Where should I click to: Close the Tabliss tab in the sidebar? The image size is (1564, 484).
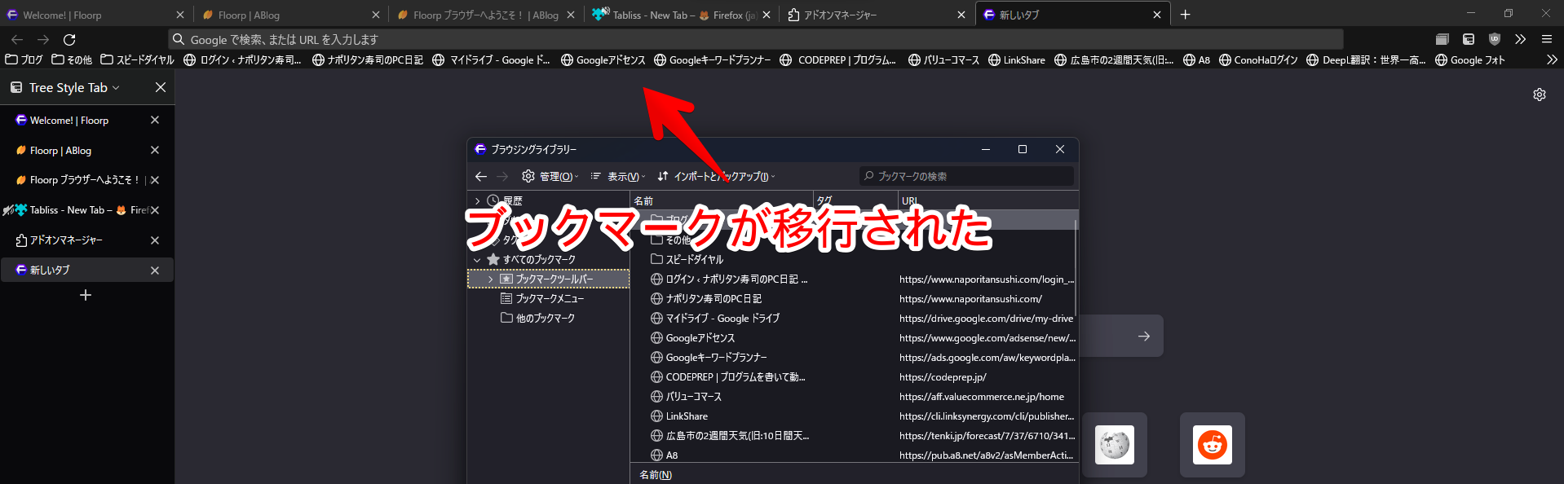tap(155, 210)
